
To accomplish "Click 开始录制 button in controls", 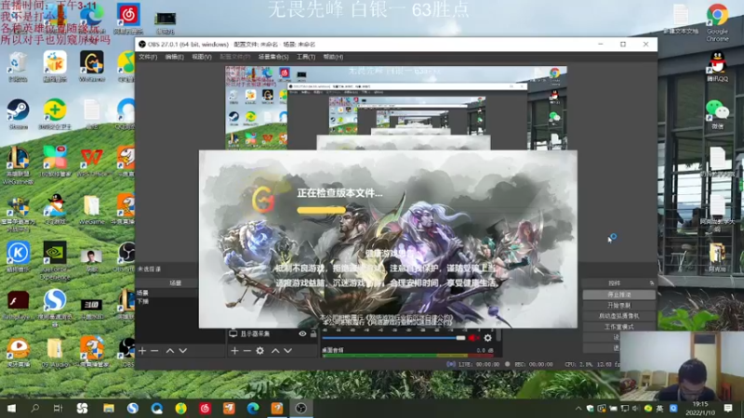I will [618, 306].
